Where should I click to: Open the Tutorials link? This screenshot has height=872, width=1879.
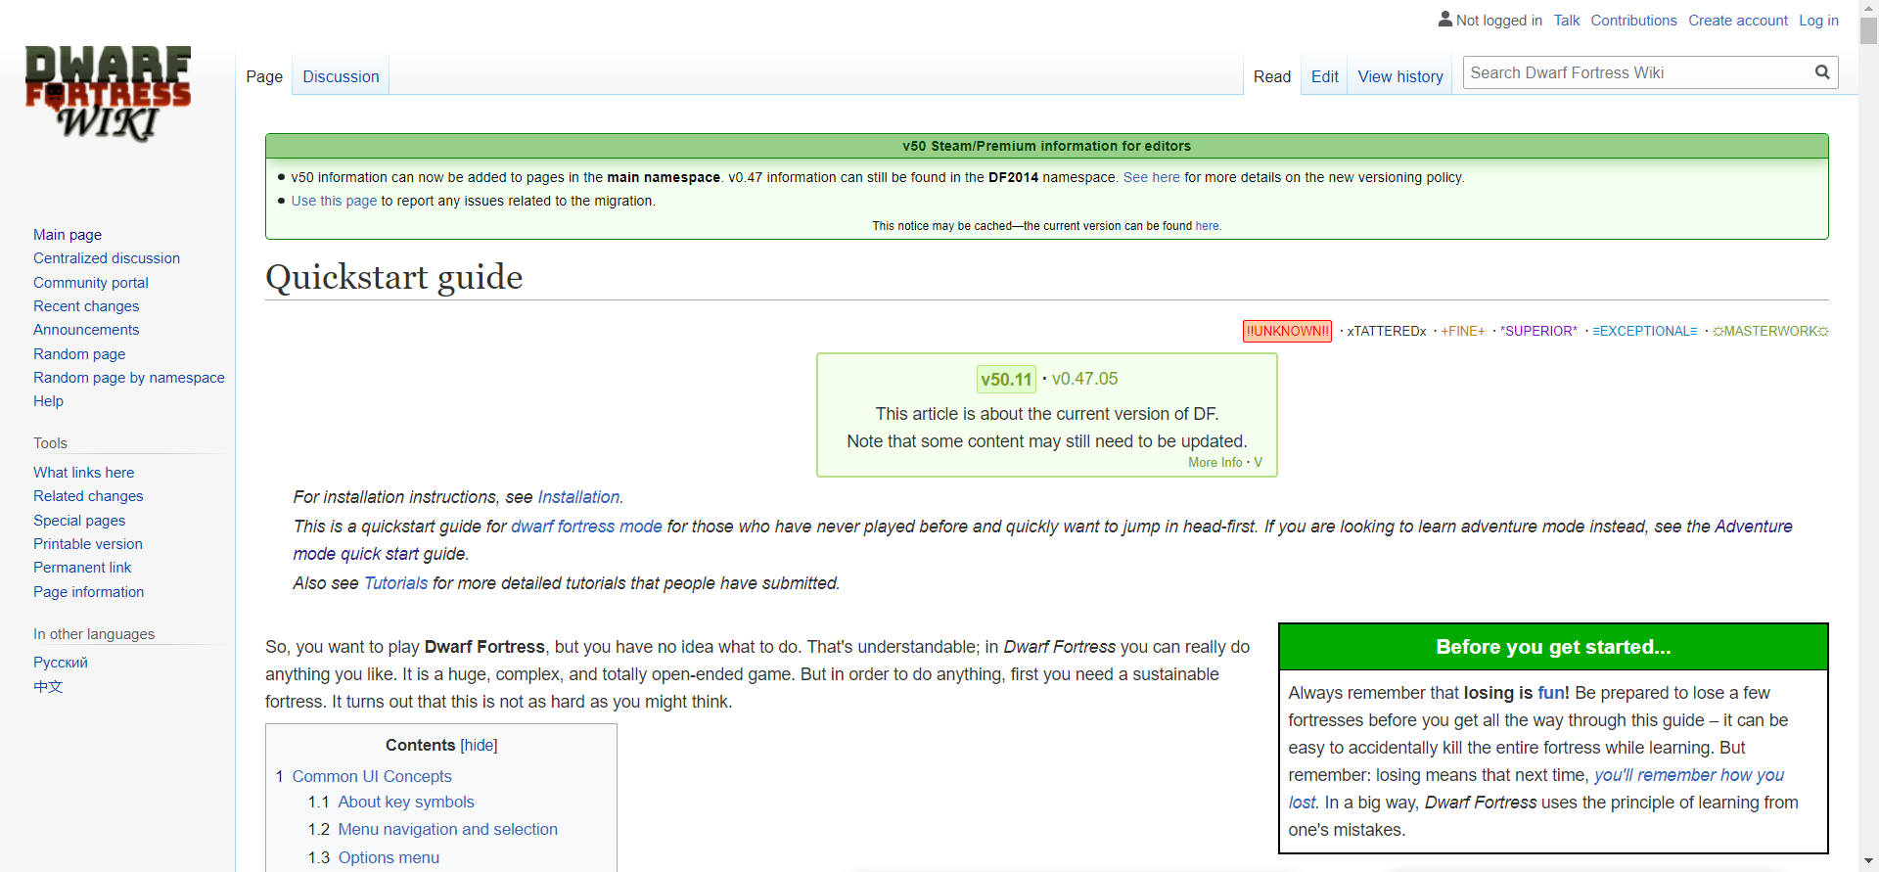pos(395,583)
